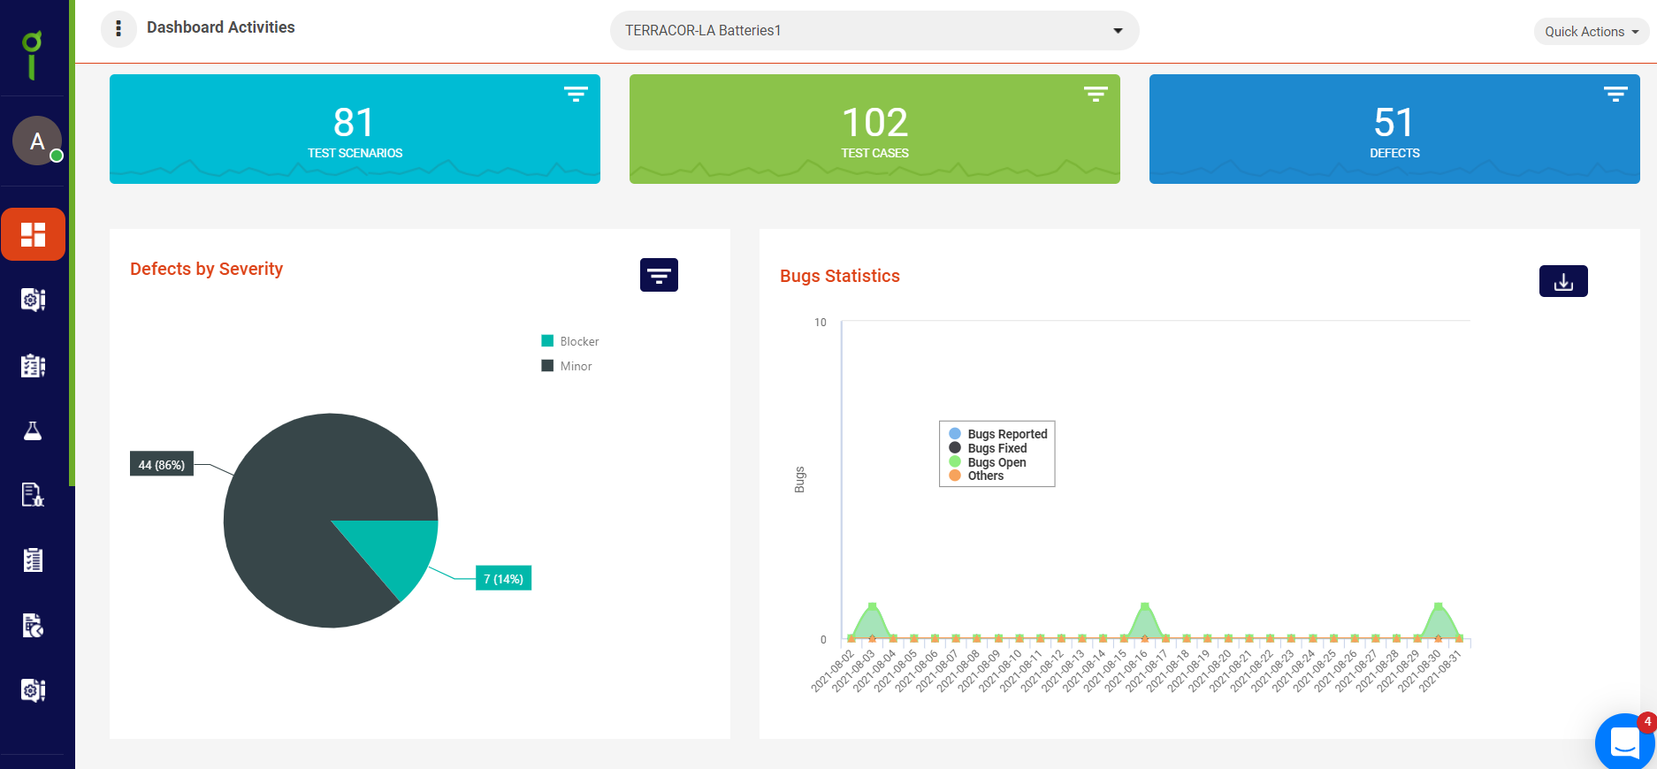Screen dimensions: 1657x769
Task: Open the dashboard grid icon in sidebar
Action: pyautogui.click(x=33, y=234)
